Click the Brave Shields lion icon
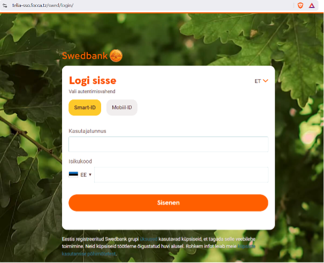The height and width of the screenshot is (263, 324). click(300, 5)
